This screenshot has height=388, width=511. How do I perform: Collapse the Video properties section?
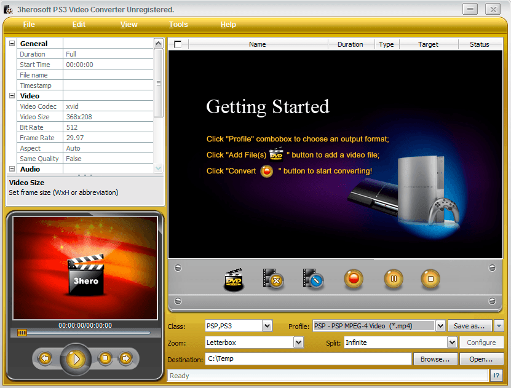pos(10,96)
